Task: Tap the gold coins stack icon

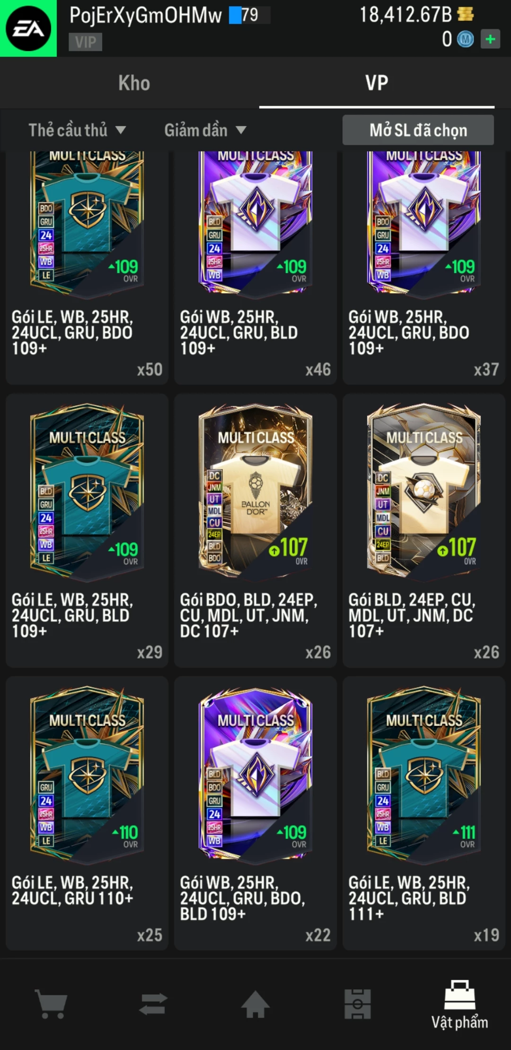Action: [x=466, y=14]
